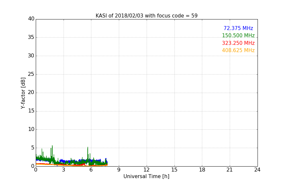Screen dimensions: 286x190
Task: Select the 150.500 MHz legend label
Action: click(238, 35)
